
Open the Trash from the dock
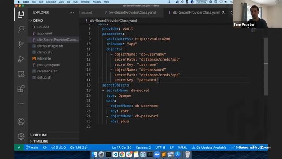click(187, 155)
